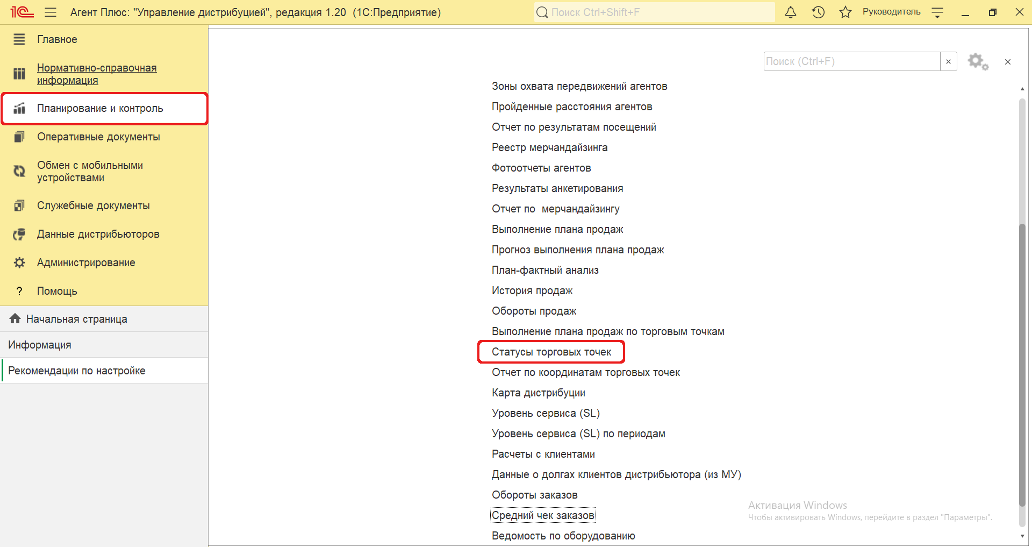Open history clock icon
The width and height of the screenshot is (1032, 547).
coord(818,12)
